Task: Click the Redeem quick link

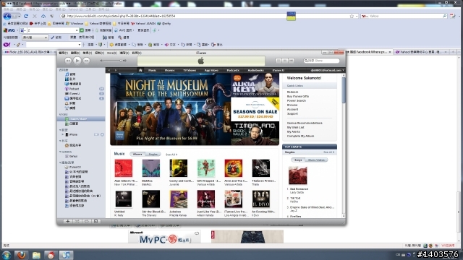Action: [292, 92]
